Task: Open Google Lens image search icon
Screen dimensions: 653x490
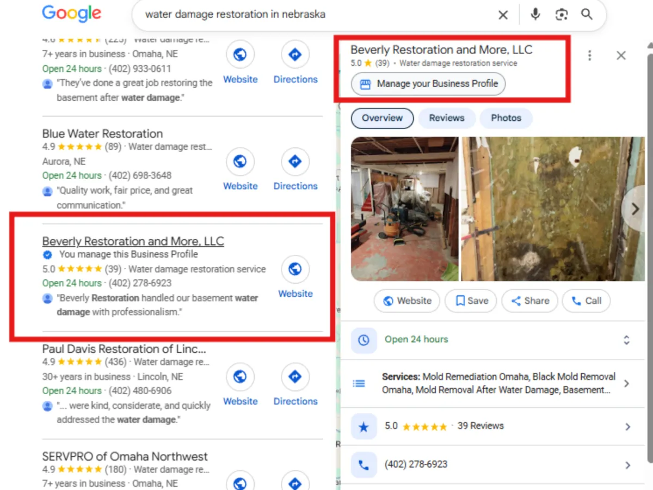Action: (x=562, y=15)
